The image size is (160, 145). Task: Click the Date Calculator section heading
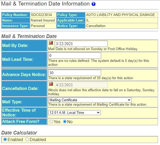click(x=19, y=133)
